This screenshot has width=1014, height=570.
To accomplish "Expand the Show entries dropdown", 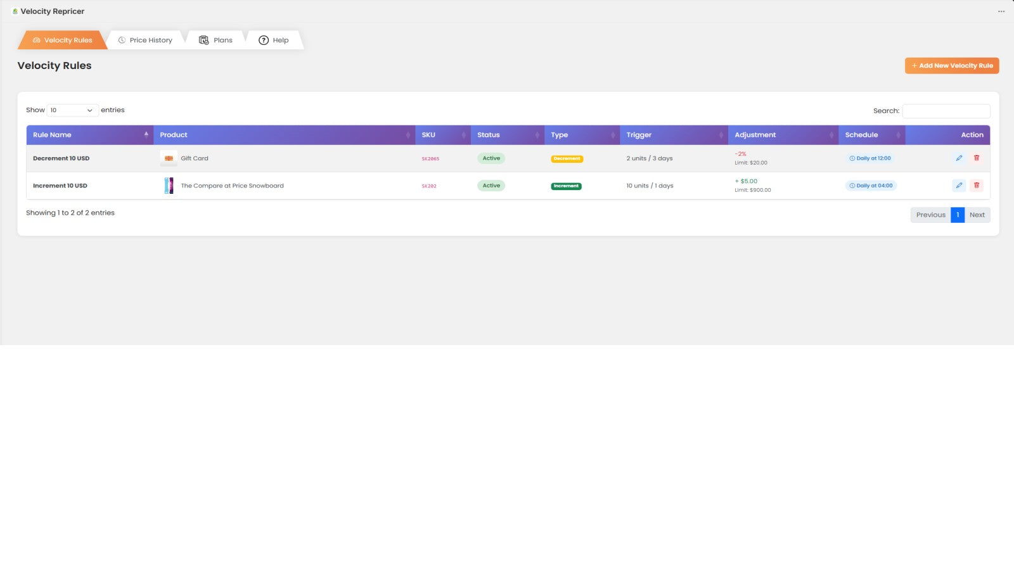I will click(x=72, y=110).
